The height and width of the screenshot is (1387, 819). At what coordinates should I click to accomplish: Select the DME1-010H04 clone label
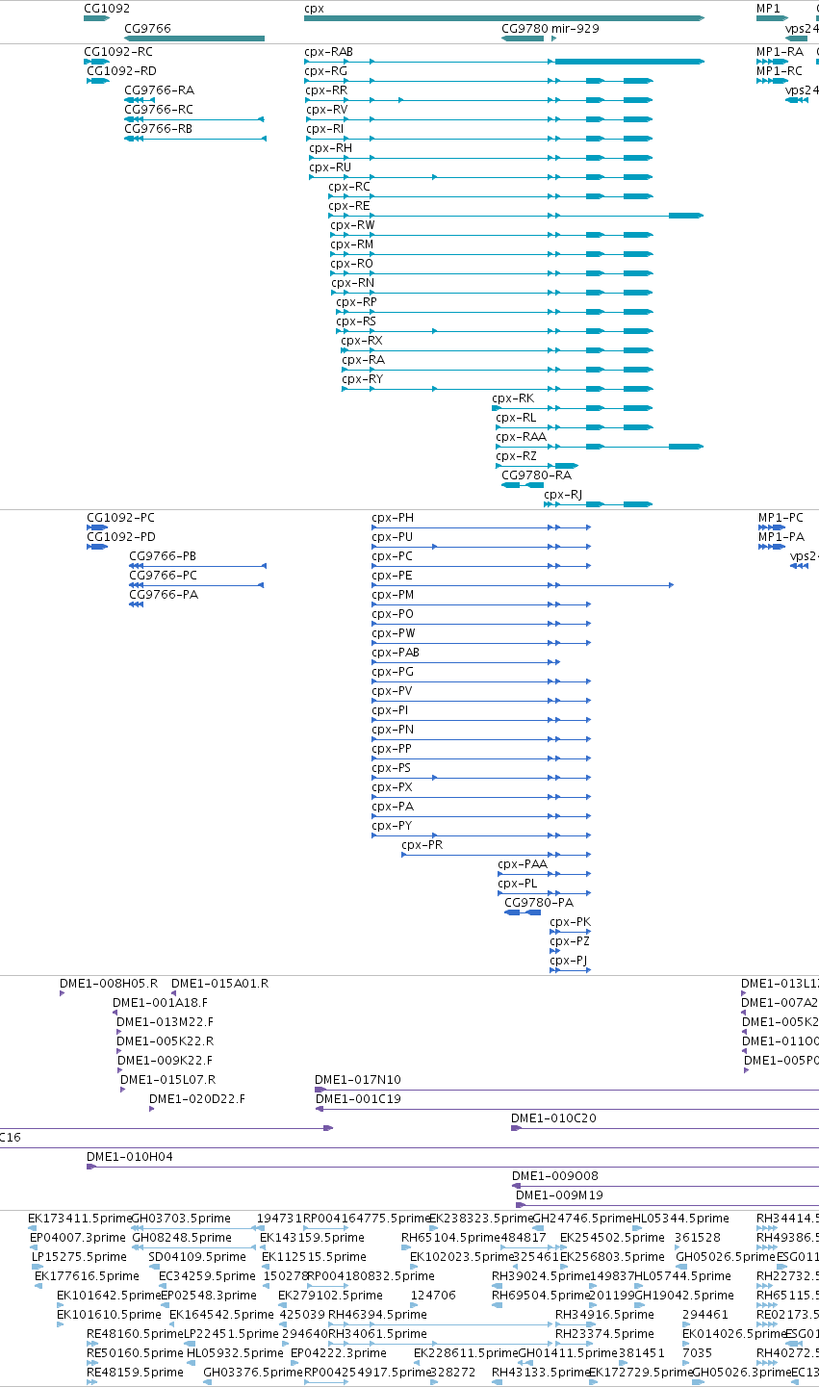coord(130,1157)
